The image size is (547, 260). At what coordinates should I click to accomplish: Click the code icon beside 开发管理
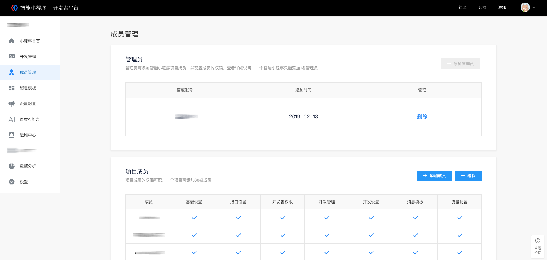pos(12,57)
